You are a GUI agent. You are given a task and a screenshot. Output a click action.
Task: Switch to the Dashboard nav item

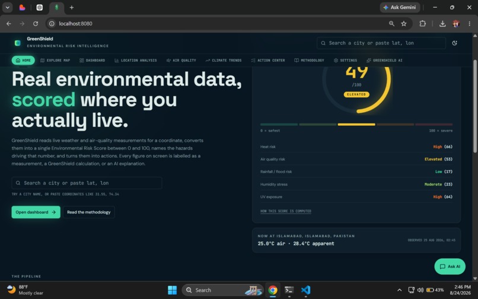(93, 61)
